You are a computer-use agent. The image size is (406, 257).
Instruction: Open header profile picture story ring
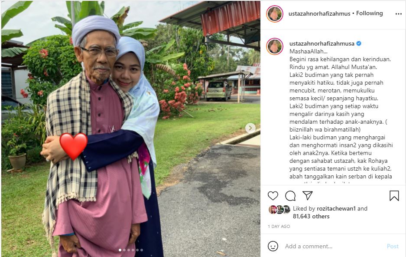(x=274, y=14)
